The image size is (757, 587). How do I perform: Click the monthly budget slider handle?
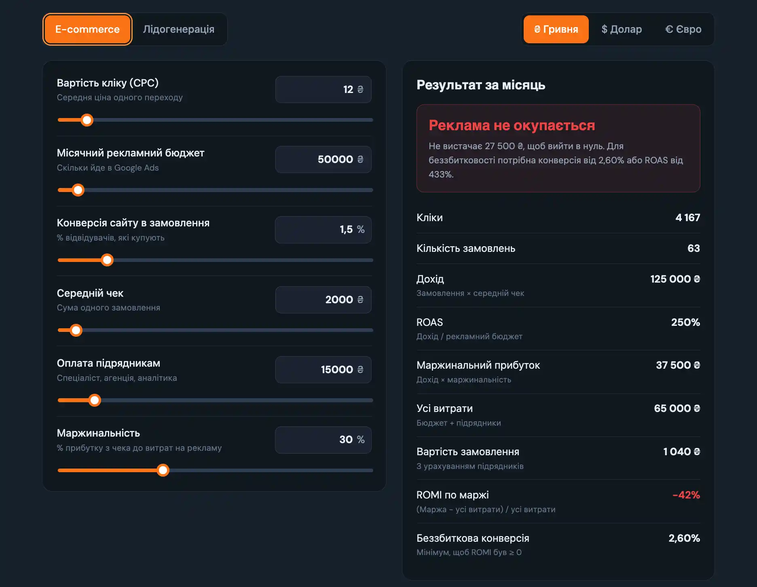click(x=78, y=190)
